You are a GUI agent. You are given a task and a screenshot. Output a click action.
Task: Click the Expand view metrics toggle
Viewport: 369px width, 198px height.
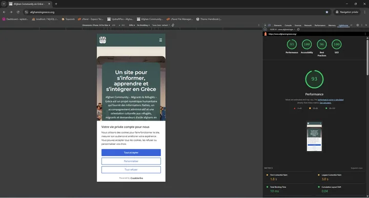point(357,168)
